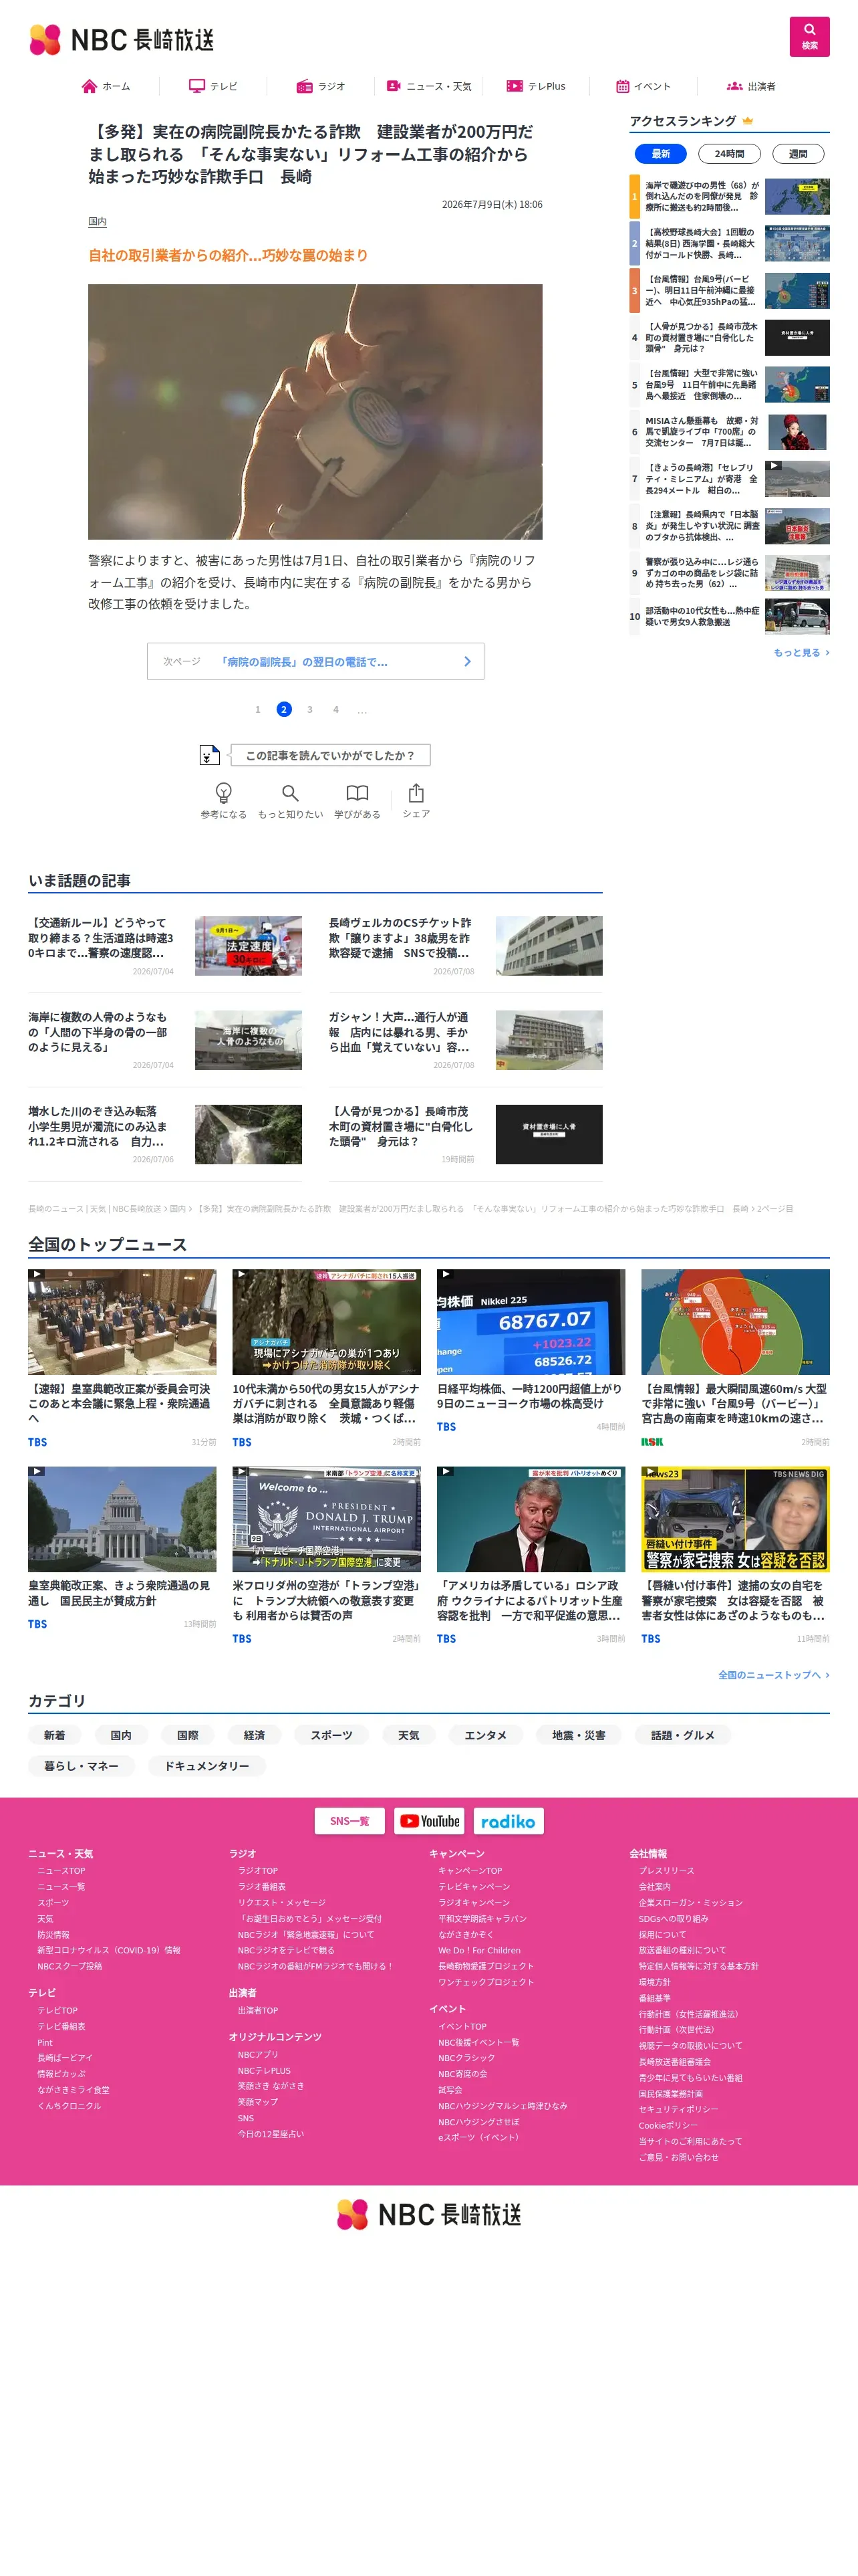Screen dimensions: 858x2576
Task: Switch ranking to 24時間
Action: [729, 154]
